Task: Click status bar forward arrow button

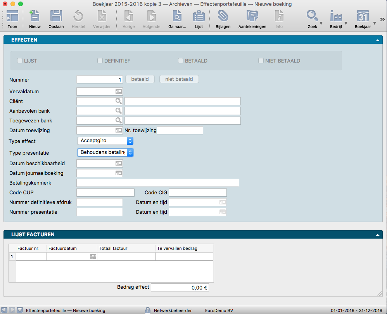Action: [12, 310]
